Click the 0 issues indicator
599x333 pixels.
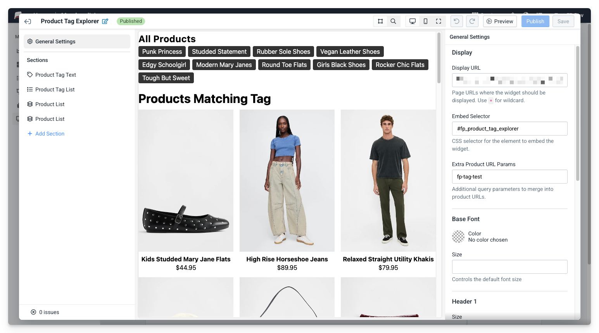45,312
